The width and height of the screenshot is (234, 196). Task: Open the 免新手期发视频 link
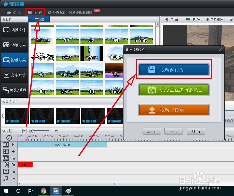pyautogui.click(x=81, y=12)
